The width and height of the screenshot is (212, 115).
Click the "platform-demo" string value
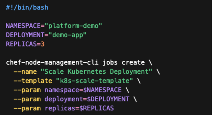point(73,26)
